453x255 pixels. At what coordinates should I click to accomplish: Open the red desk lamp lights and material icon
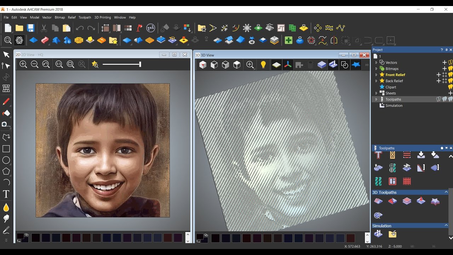(x=139, y=28)
